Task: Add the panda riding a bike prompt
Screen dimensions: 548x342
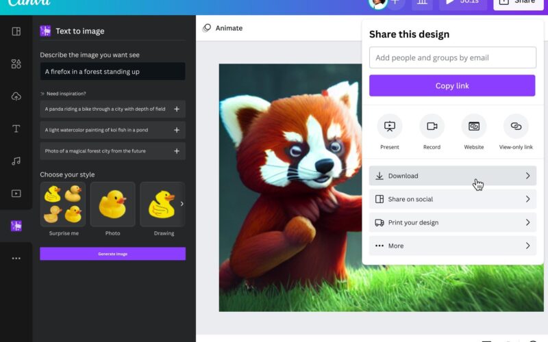Action: click(177, 109)
